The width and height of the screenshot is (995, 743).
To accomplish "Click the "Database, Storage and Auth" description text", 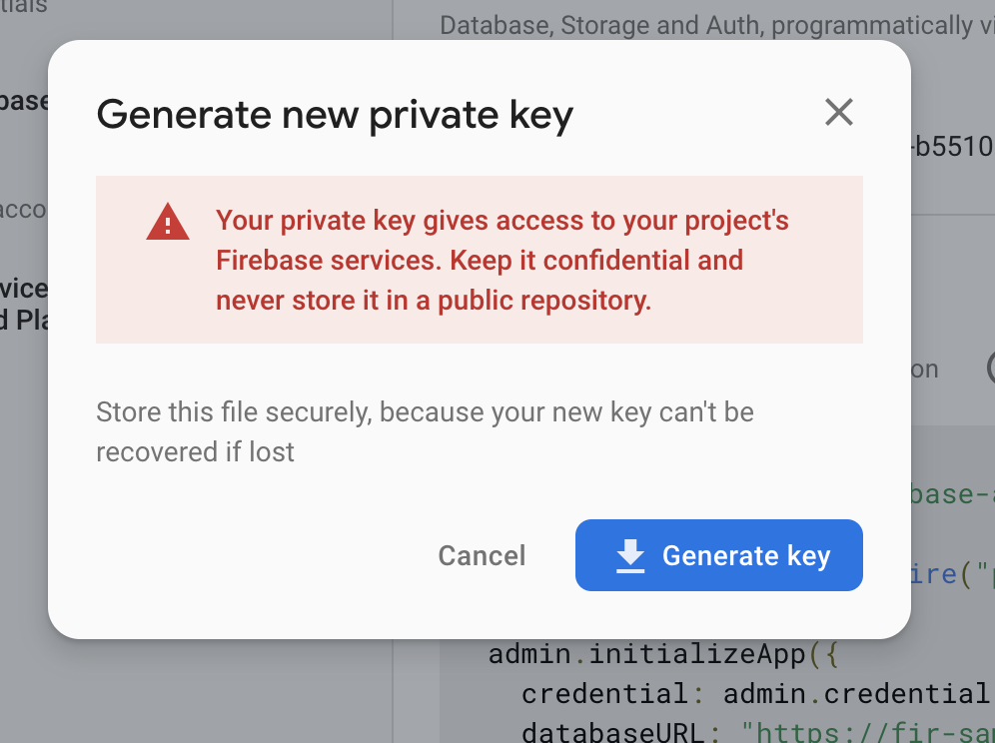I will click(715, 25).
